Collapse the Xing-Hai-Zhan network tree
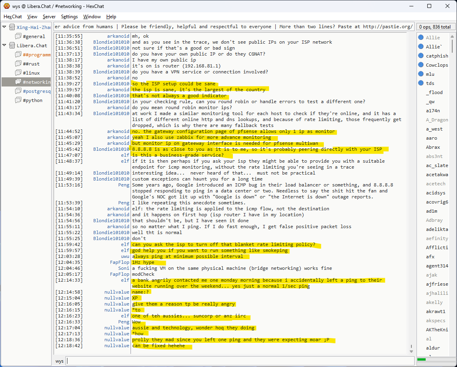This screenshot has height=367, width=457. [4, 27]
